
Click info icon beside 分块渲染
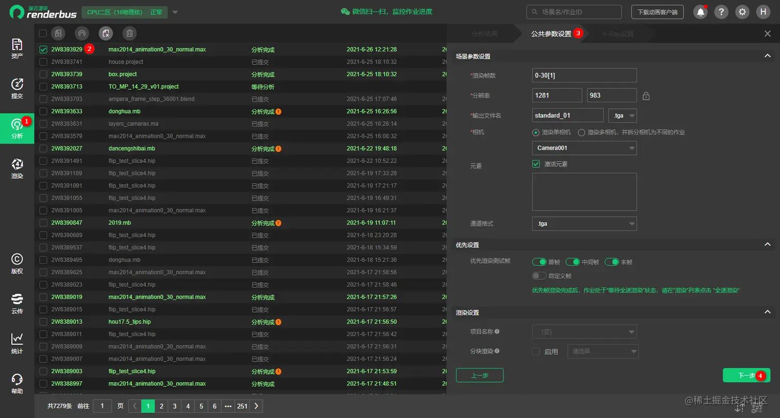coord(497,351)
